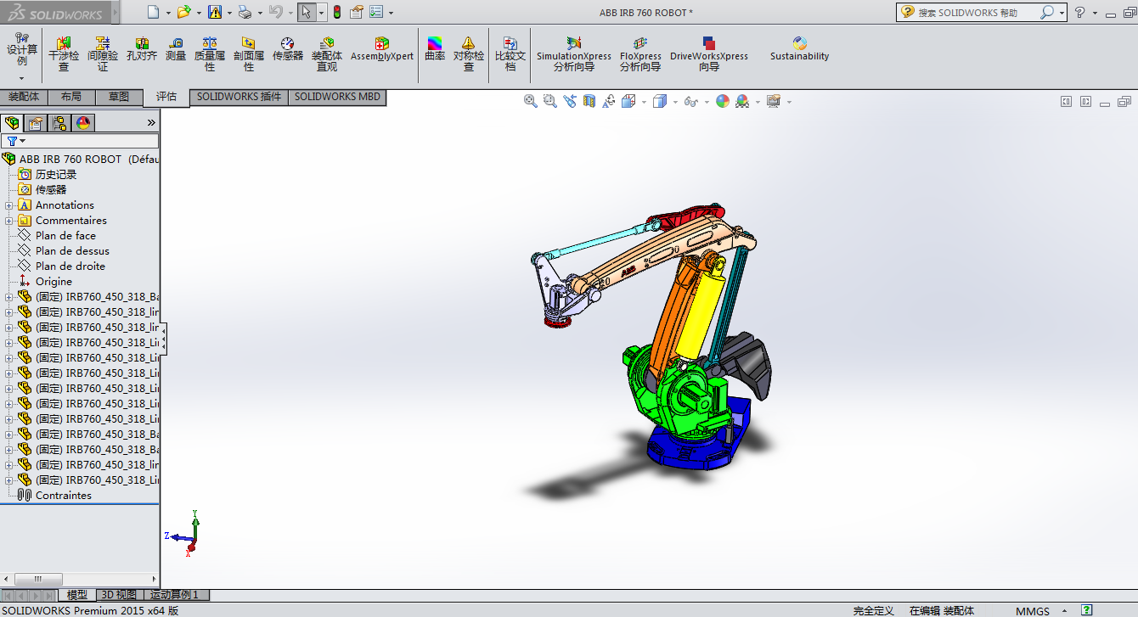This screenshot has width=1138, height=617.
Task: Open the Options checklist icon
Action: click(376, 12)
